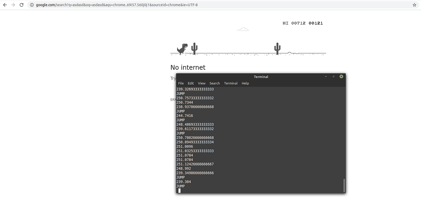Open the Search menu in Terminal

[x=214, y=83]
